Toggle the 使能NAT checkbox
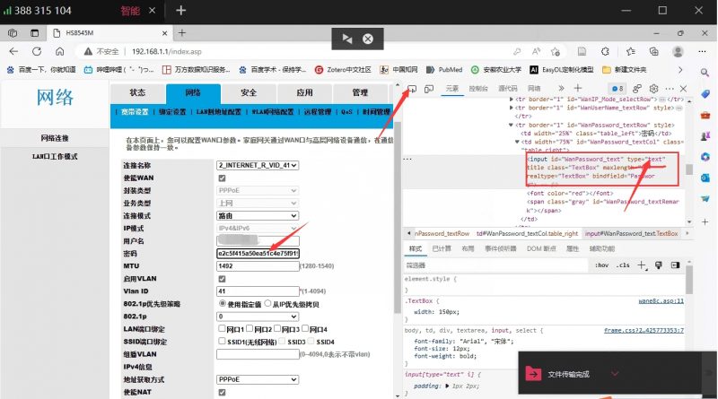 [x=222, y=392]
